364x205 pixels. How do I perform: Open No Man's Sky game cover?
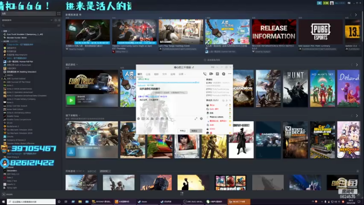pos(323,88)
